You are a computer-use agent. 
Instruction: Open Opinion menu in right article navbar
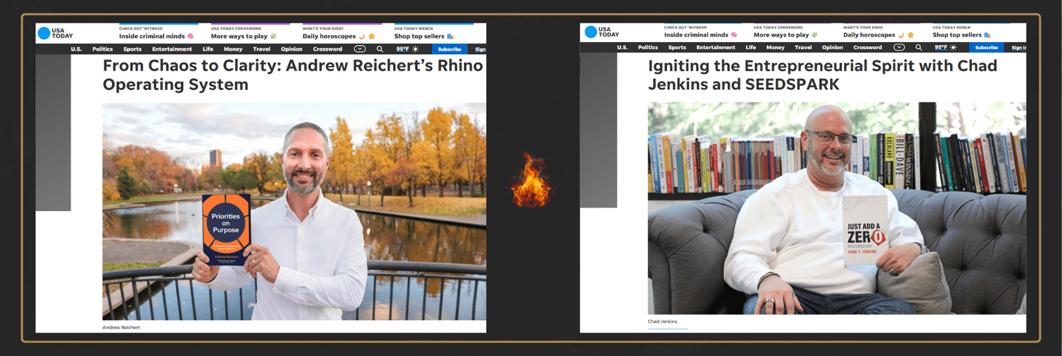click(832, 47)
